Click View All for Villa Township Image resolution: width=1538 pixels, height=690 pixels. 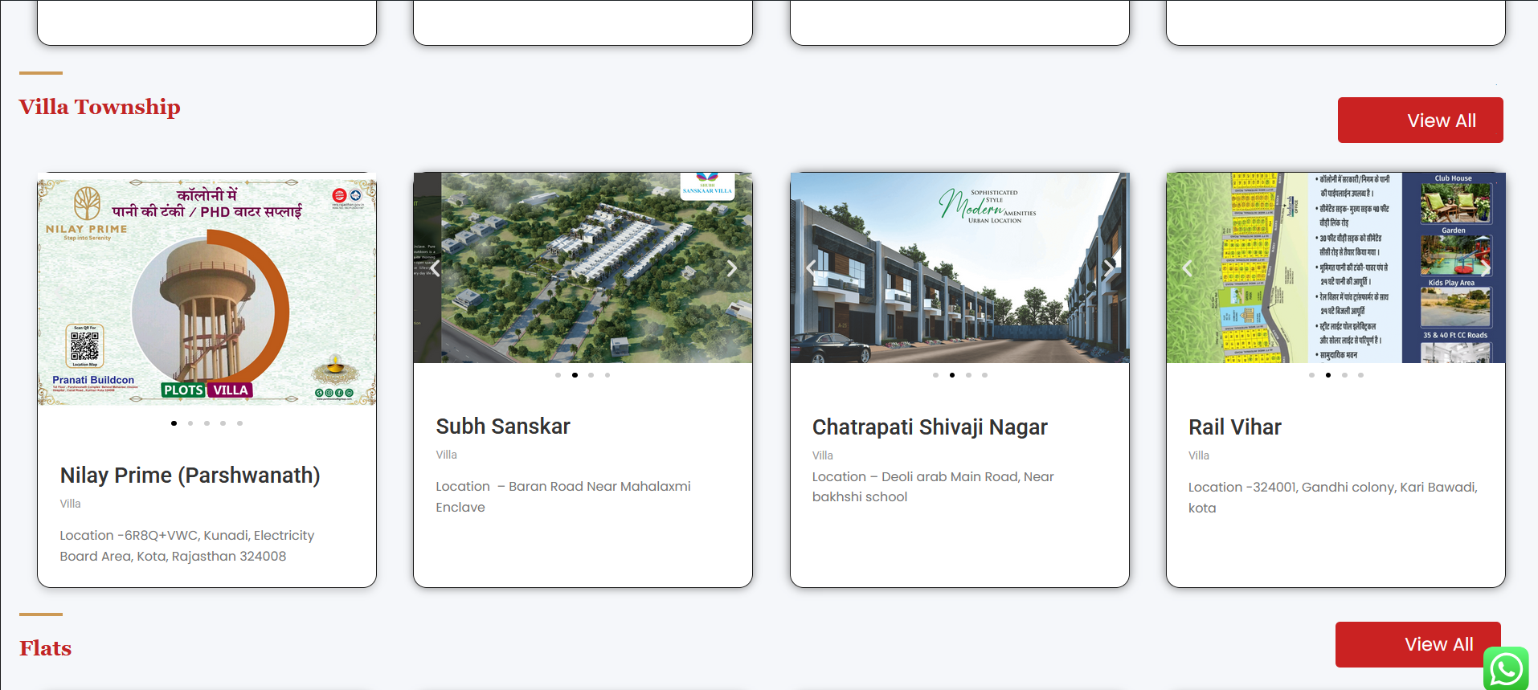(x=1420, y=120)
